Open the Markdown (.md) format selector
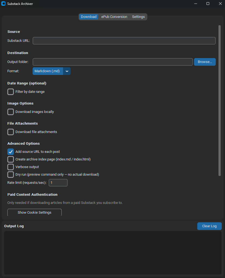 48,71
